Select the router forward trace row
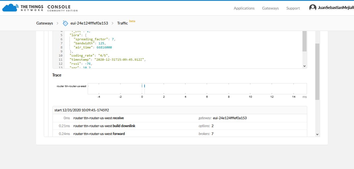The height and width of the screenshot is (169, 354). (180, 134)
